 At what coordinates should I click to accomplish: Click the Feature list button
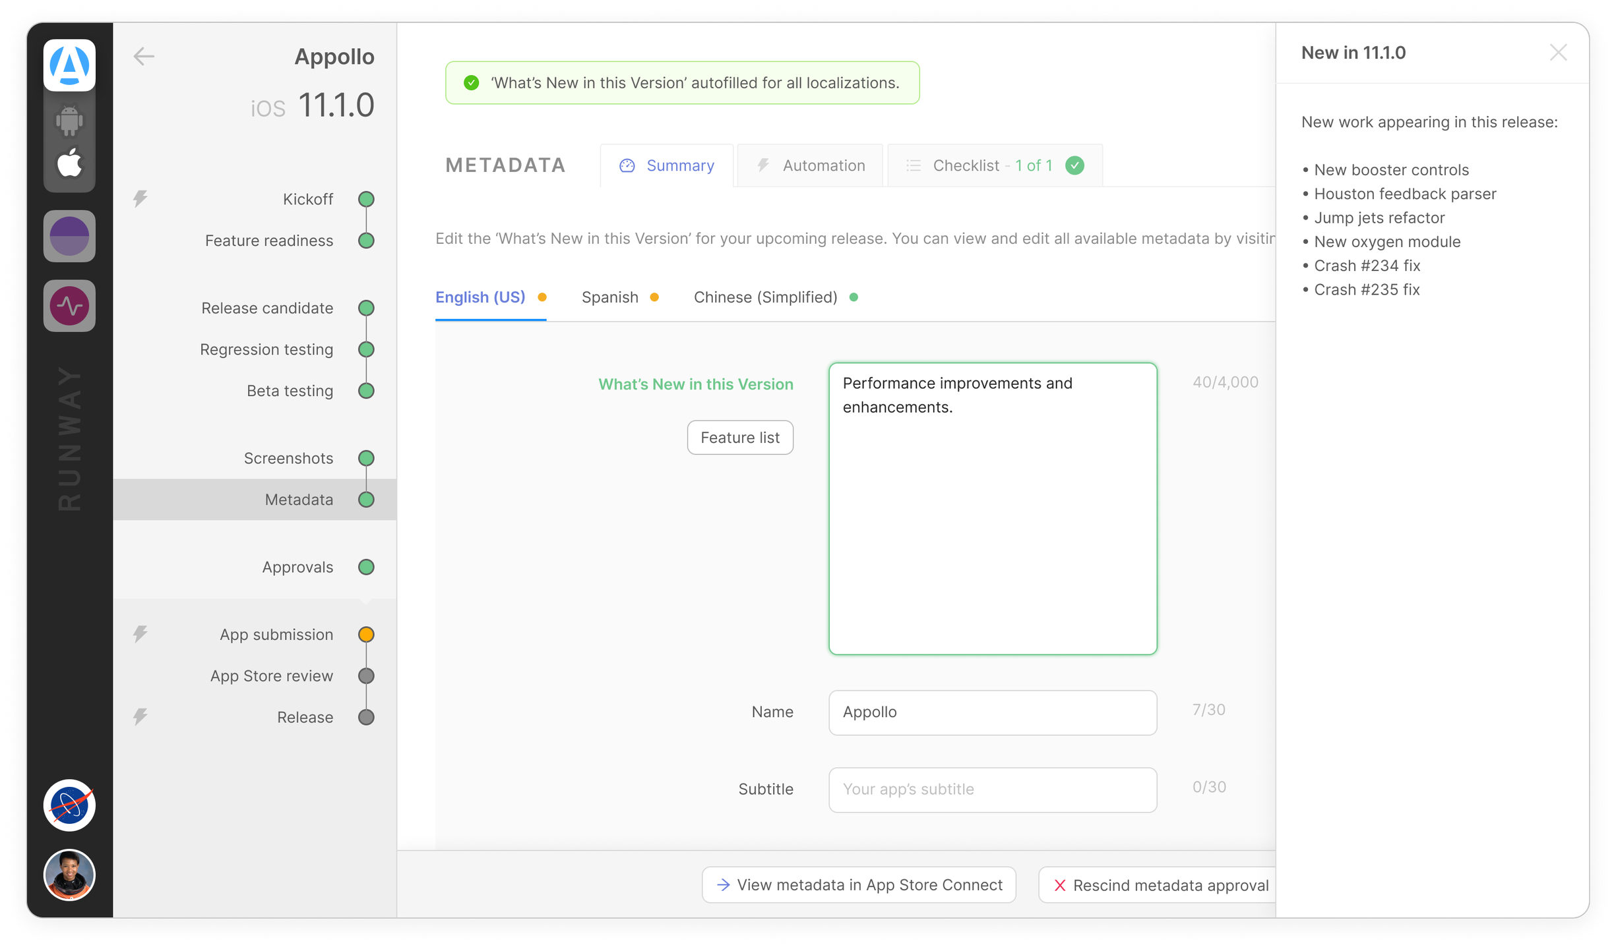pyautogui.click(x=739, y=438)
